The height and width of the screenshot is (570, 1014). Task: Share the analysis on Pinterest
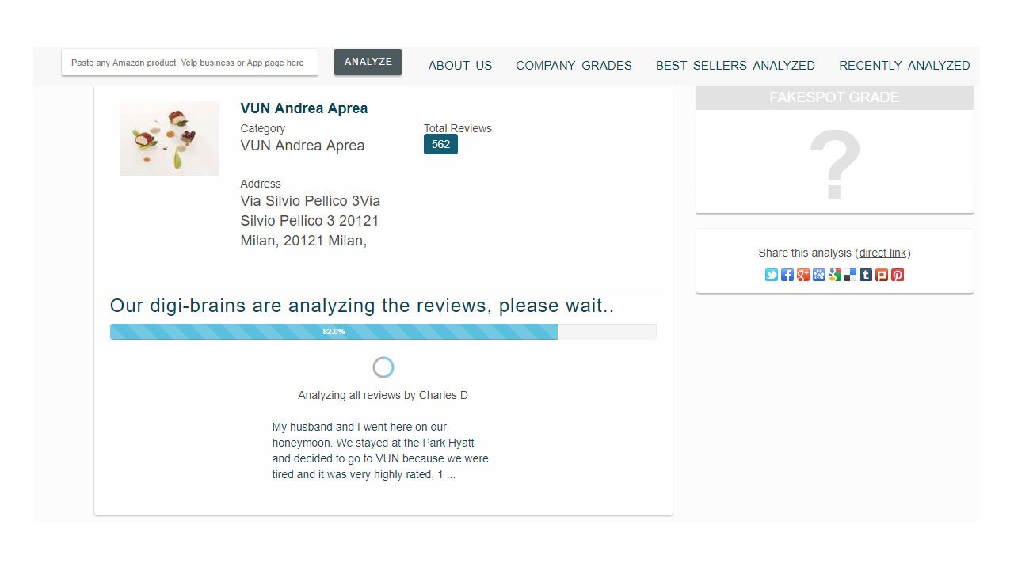point(898,275)
